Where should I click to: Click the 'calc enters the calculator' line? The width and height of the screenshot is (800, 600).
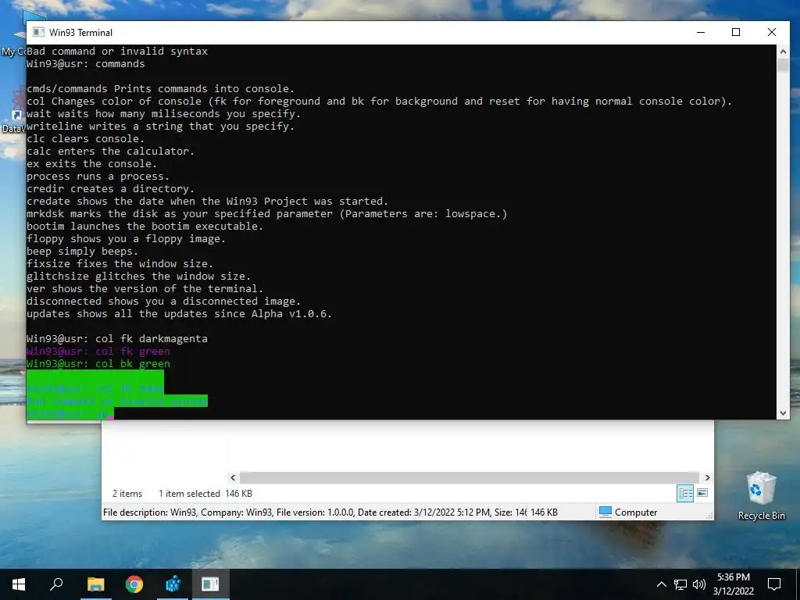coord(110,151)
